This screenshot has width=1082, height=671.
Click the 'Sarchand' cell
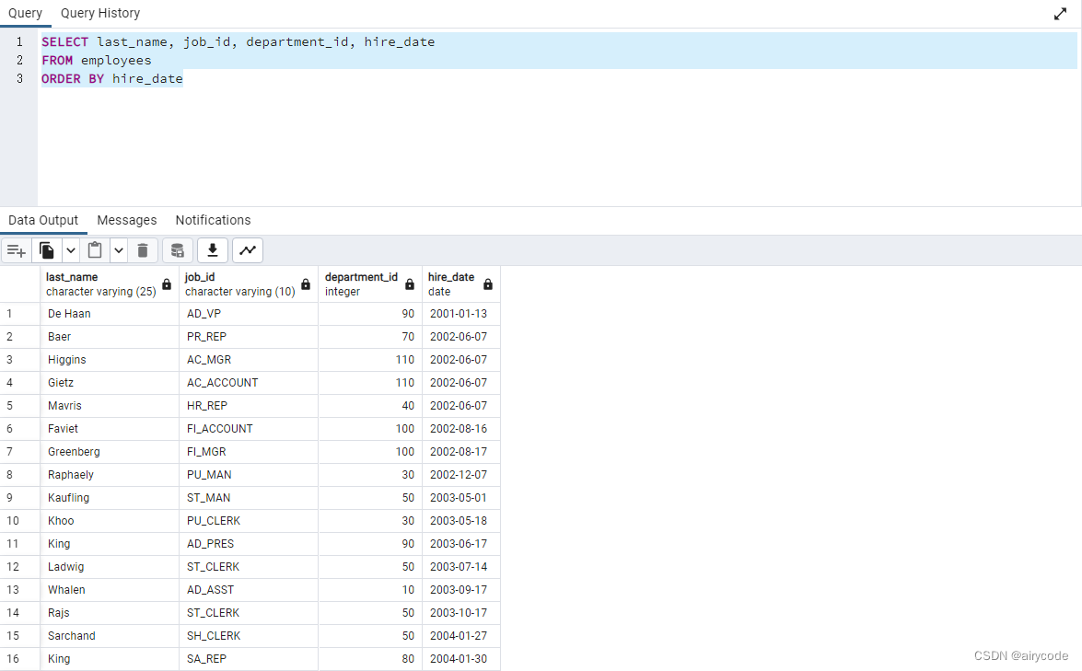click(110, 636)
